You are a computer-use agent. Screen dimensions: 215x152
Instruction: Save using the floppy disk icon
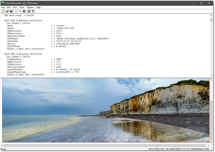pos(11,11)
